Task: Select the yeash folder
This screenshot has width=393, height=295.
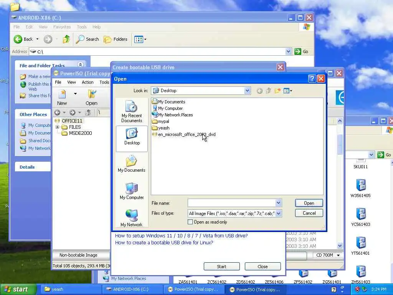Action: click(x=161, y=128)
